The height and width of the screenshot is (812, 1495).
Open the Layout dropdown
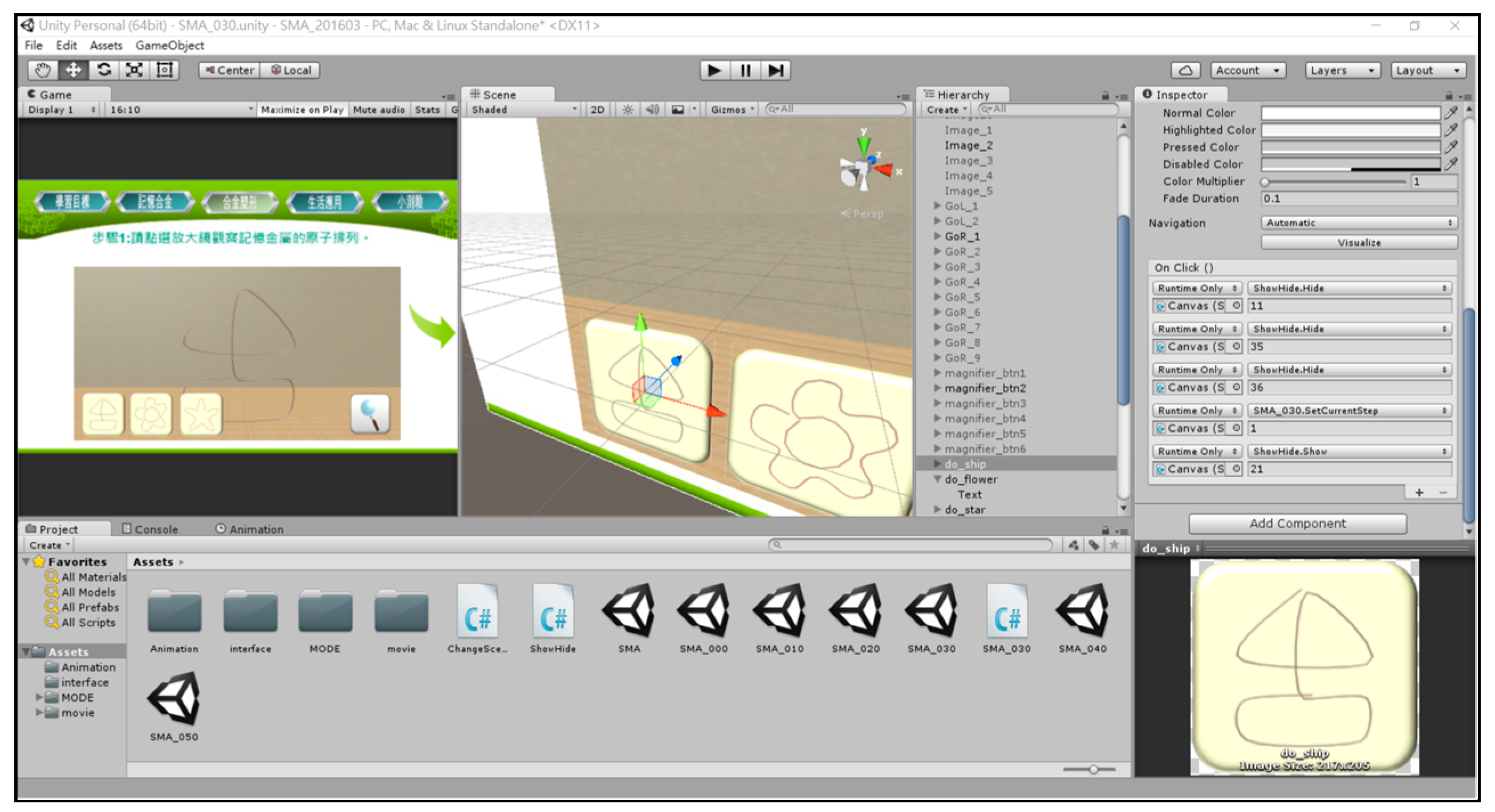(x=1428, y=70)
